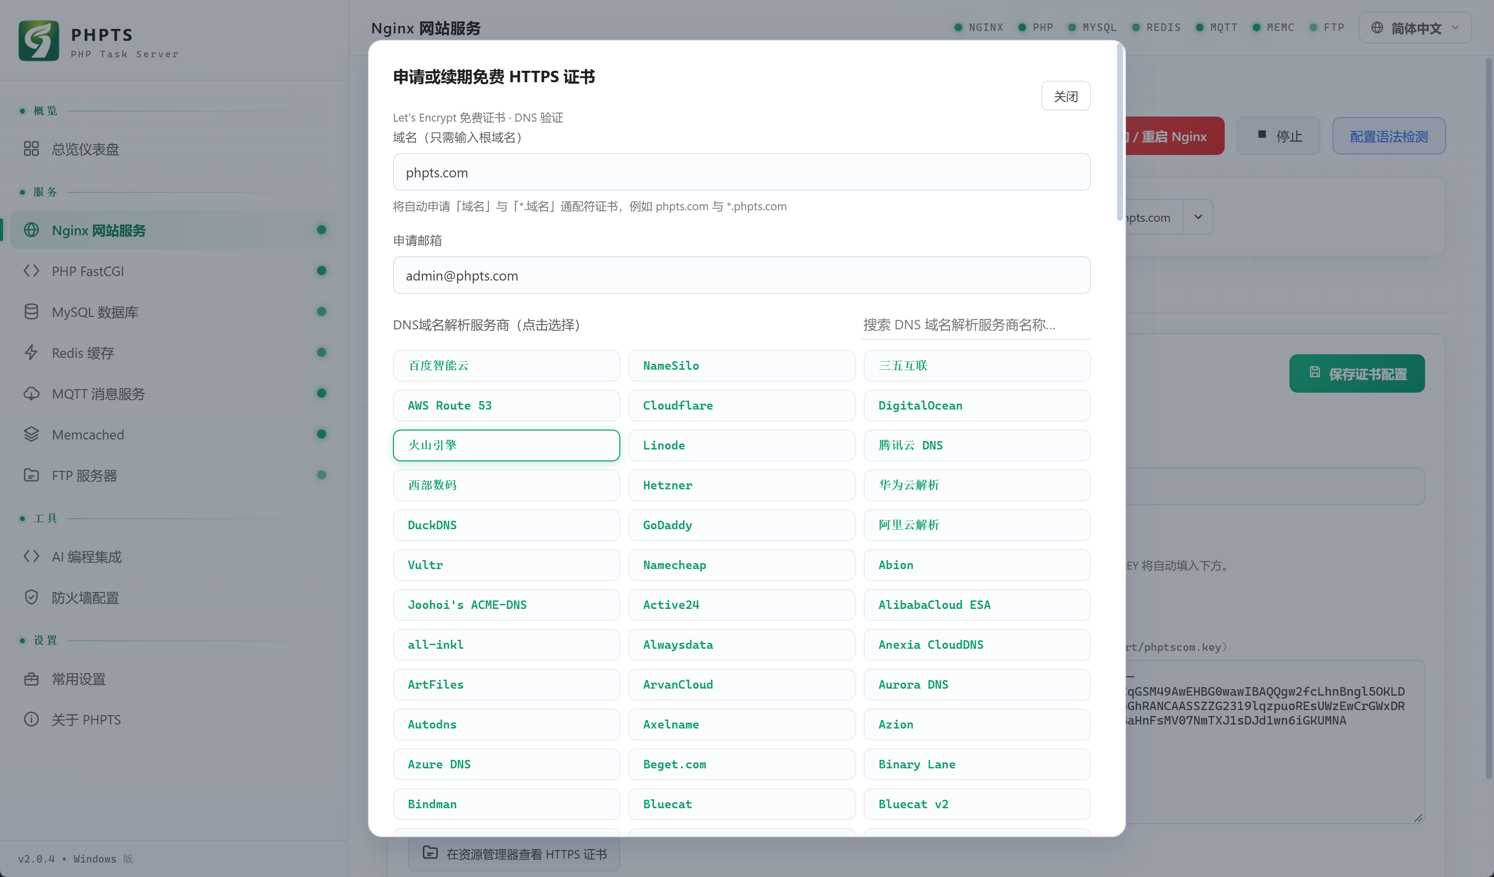1494x877 pixels.
Task: Click the firewall shield icon
Action: click(x=31, y=597)
